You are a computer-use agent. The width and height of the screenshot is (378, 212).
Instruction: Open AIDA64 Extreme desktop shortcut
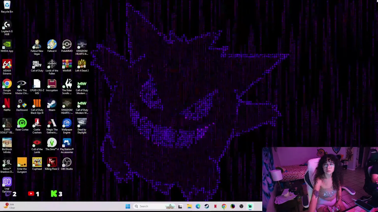7,67
